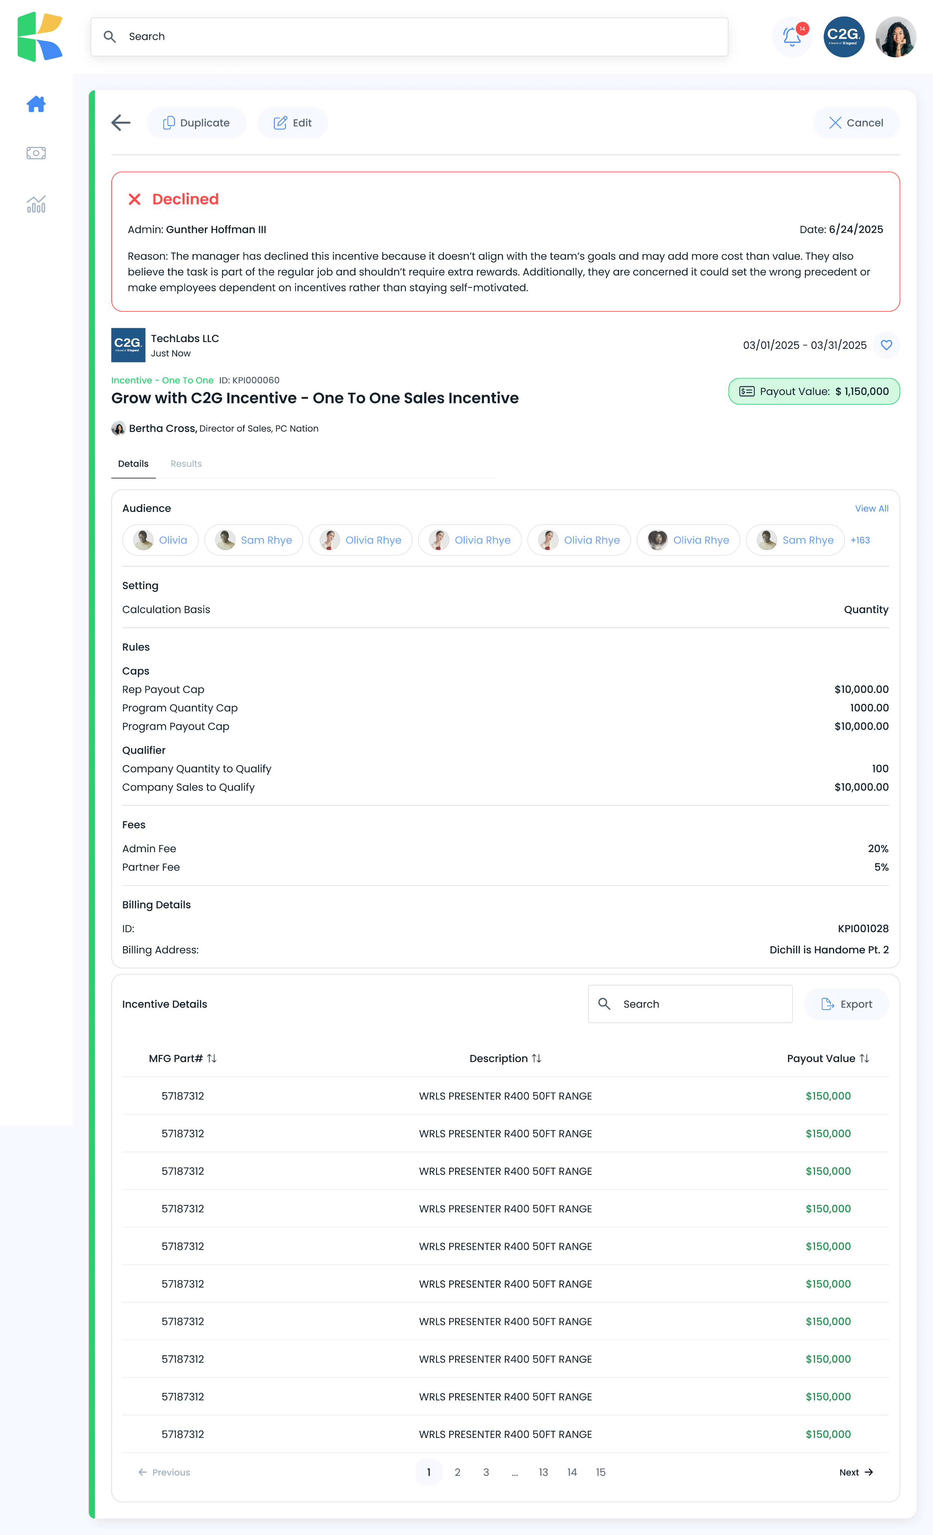
Task: Click the red Declined X icon
Action: pyautogui.click(x=134, y=199)
